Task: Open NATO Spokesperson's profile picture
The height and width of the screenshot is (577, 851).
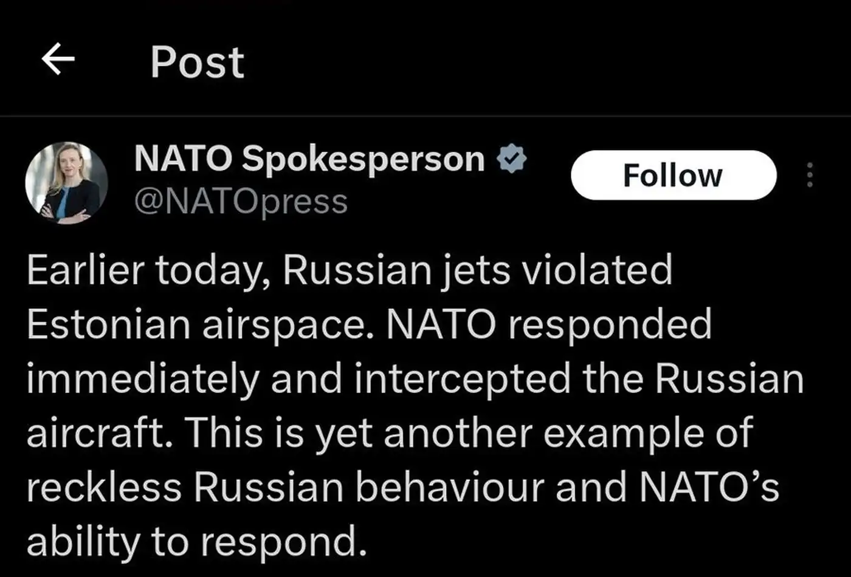Action: tap(66, 183)
